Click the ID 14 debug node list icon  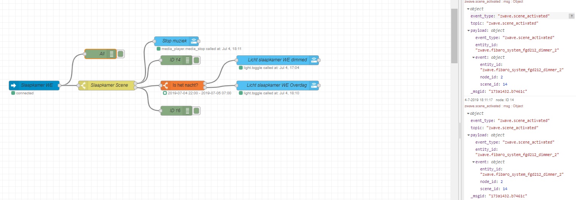187,60
